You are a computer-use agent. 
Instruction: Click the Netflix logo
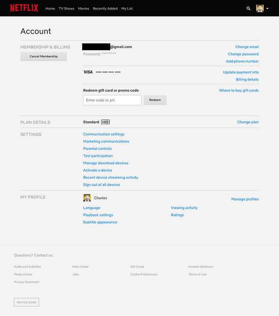coord(24,8)
